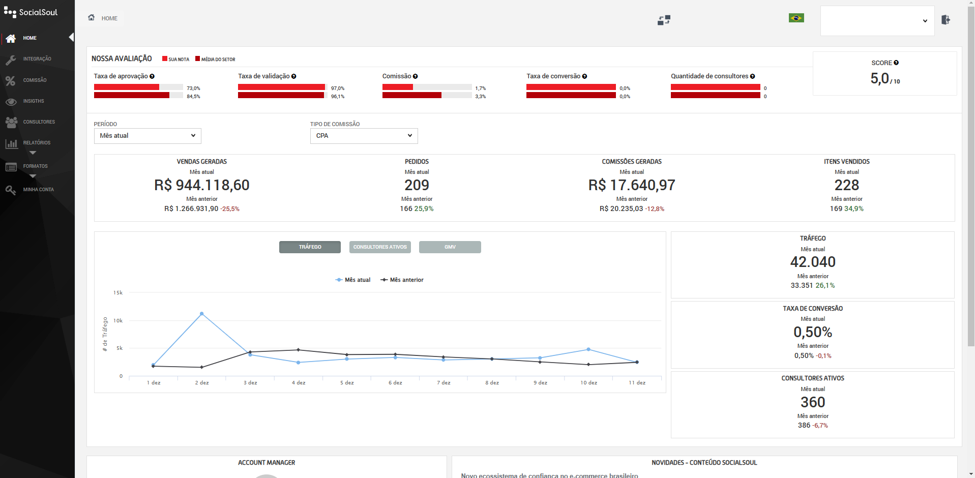Viewport: 975px width, 478px height.
Task: Click the Relatórios bar chart icon
Action: pyautogui.click(x=11, y=143)
